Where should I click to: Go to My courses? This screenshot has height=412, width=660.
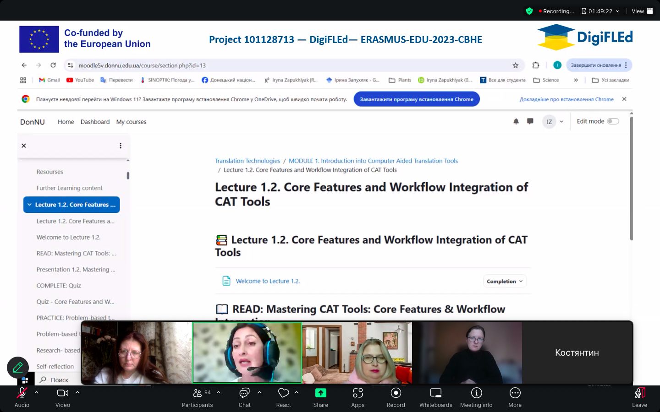(x=131, y=122)
